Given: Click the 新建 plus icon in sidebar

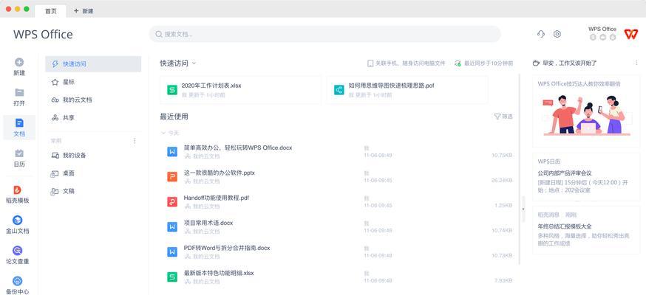Looking at the screenshot, I should coord(19,63).
